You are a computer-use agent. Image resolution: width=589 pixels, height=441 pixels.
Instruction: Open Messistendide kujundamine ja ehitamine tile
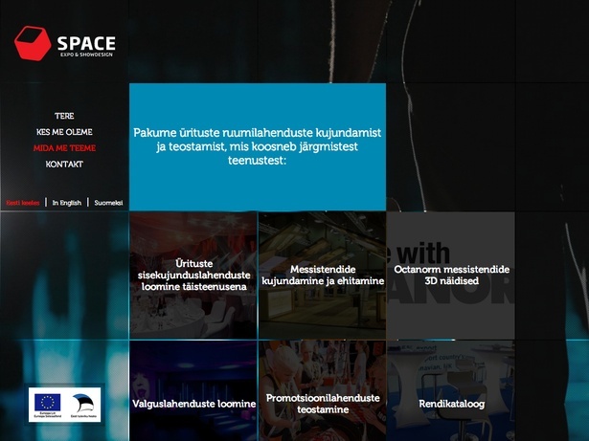322,276
